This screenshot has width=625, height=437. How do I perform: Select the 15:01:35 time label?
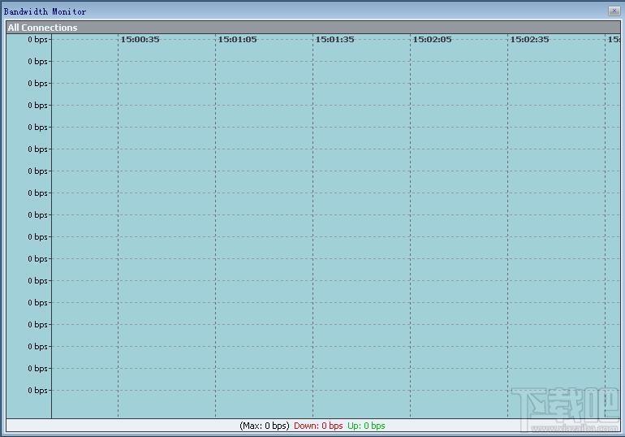click(x=334, y=39)
